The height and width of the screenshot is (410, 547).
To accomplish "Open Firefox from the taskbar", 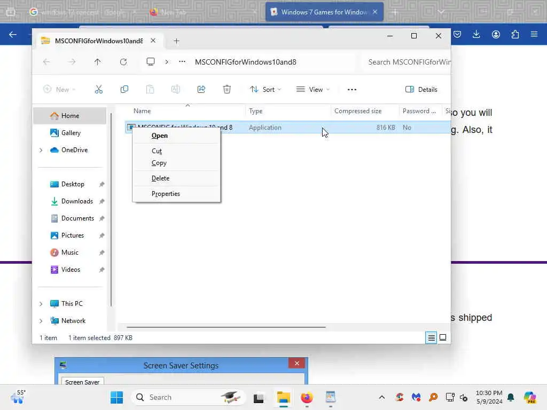I will click(307, 397).
